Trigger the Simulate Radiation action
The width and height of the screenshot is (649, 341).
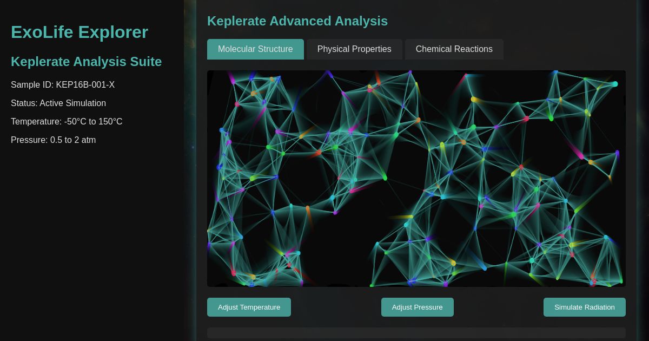pyautogui.click(x=584, y=307)
